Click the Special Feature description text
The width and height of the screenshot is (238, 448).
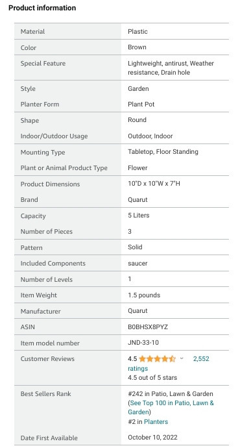[171, 68]
